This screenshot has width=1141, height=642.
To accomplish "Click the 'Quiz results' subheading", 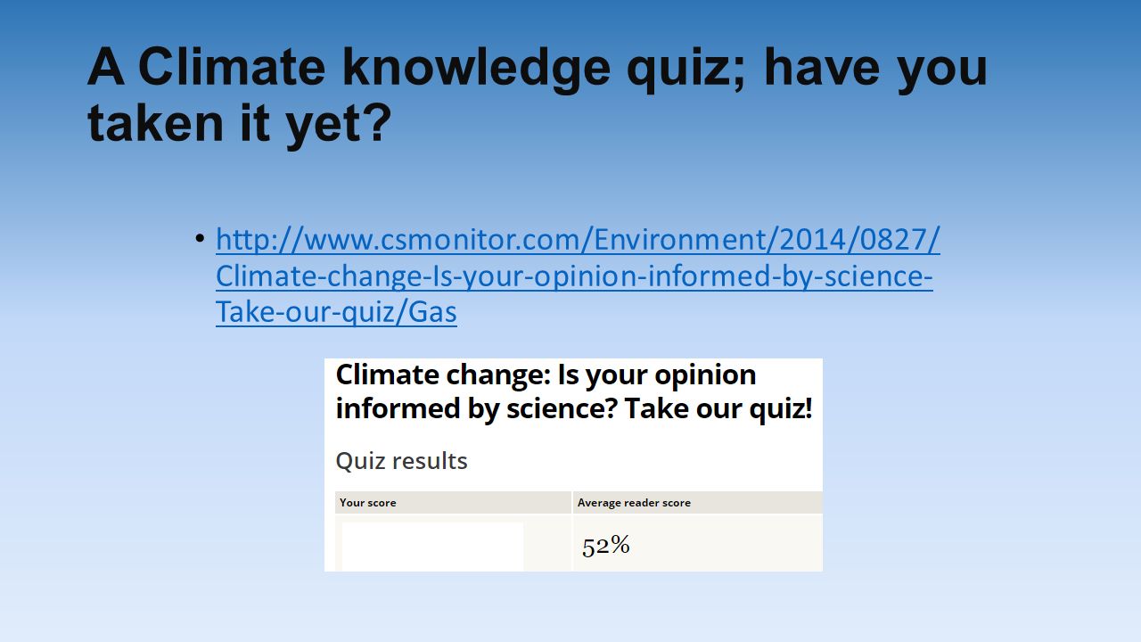I will (x=401, y=461).
